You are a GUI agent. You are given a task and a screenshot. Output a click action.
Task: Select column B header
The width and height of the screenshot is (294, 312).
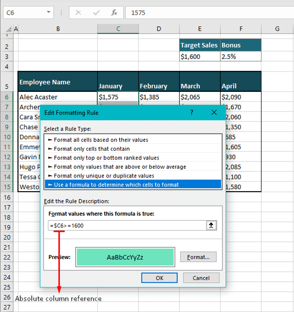(x=58, y=29)
